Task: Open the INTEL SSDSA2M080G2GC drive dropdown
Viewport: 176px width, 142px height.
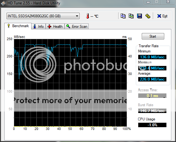Action: click(x=43, y=16)
